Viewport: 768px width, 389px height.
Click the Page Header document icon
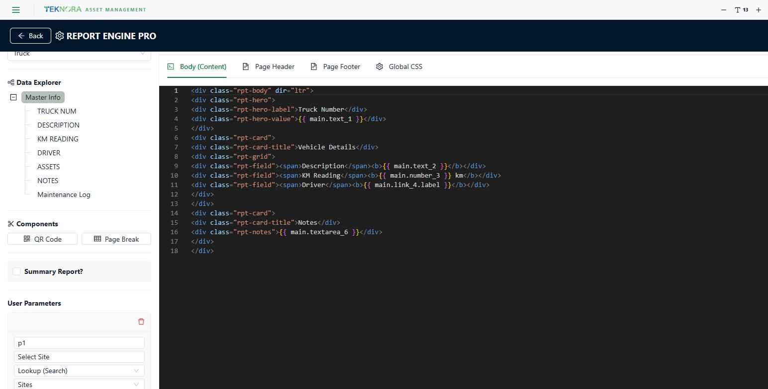246,66
